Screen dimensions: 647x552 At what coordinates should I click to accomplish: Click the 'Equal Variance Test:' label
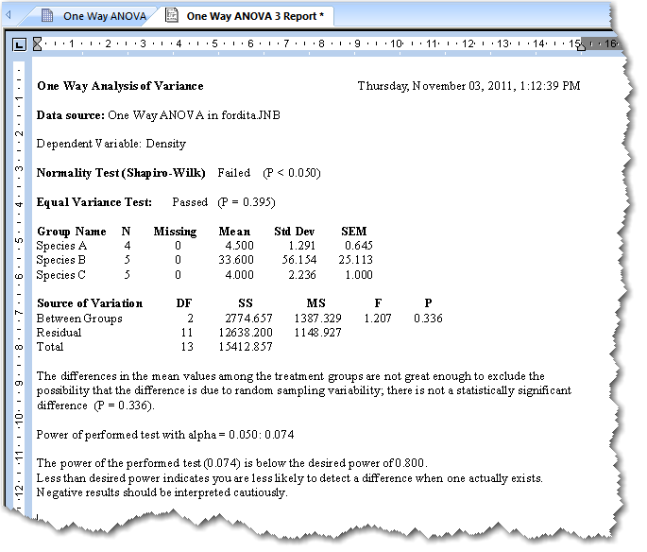point(94,202)
